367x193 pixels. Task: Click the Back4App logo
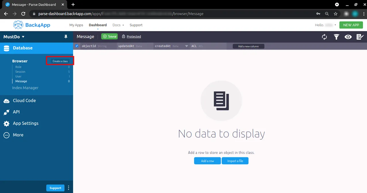tap(32, 25)
